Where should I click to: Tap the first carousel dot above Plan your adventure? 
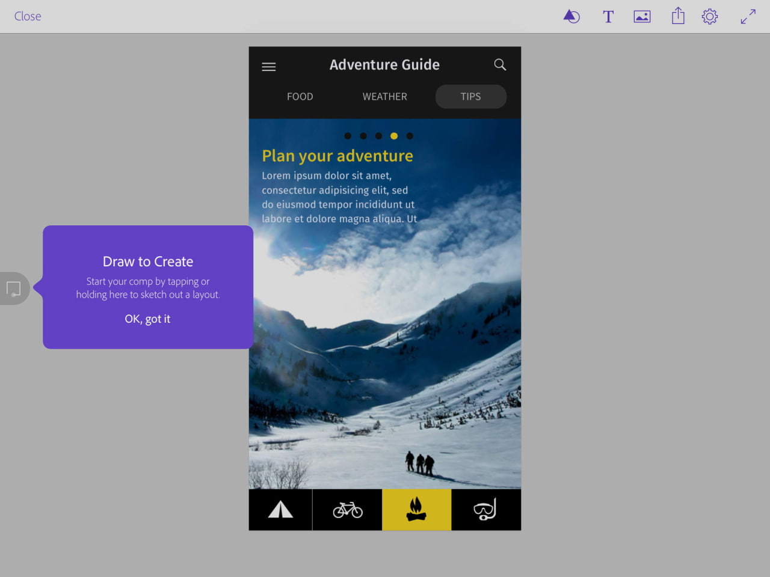[348, 136]
